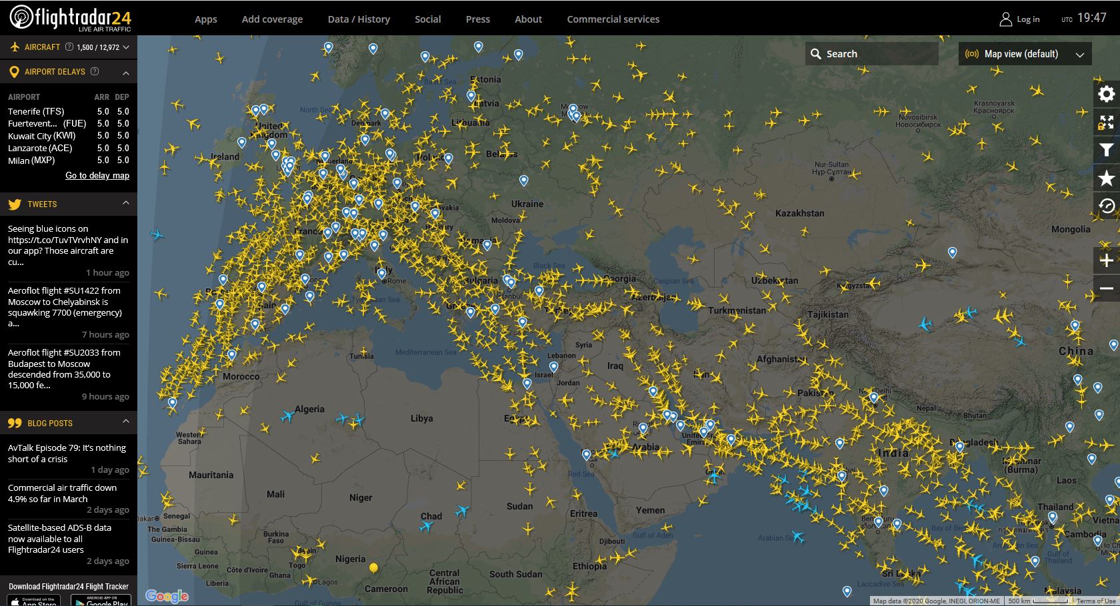Click the Flightradar24 logo
Viewport: 1120px width, 606px height.
[x=70, y=18]
